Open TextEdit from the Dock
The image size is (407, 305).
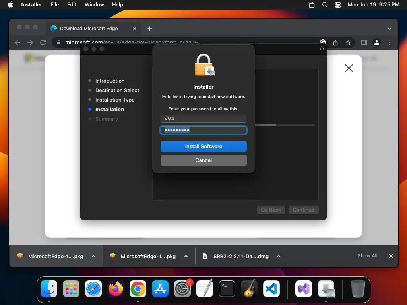point(205,289)
